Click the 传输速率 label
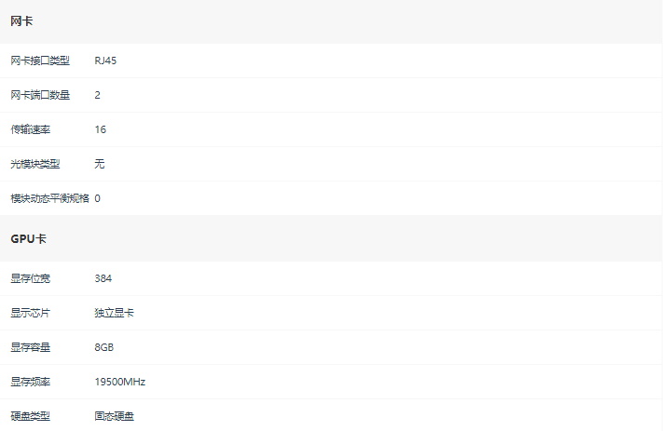 pos(31,129)
